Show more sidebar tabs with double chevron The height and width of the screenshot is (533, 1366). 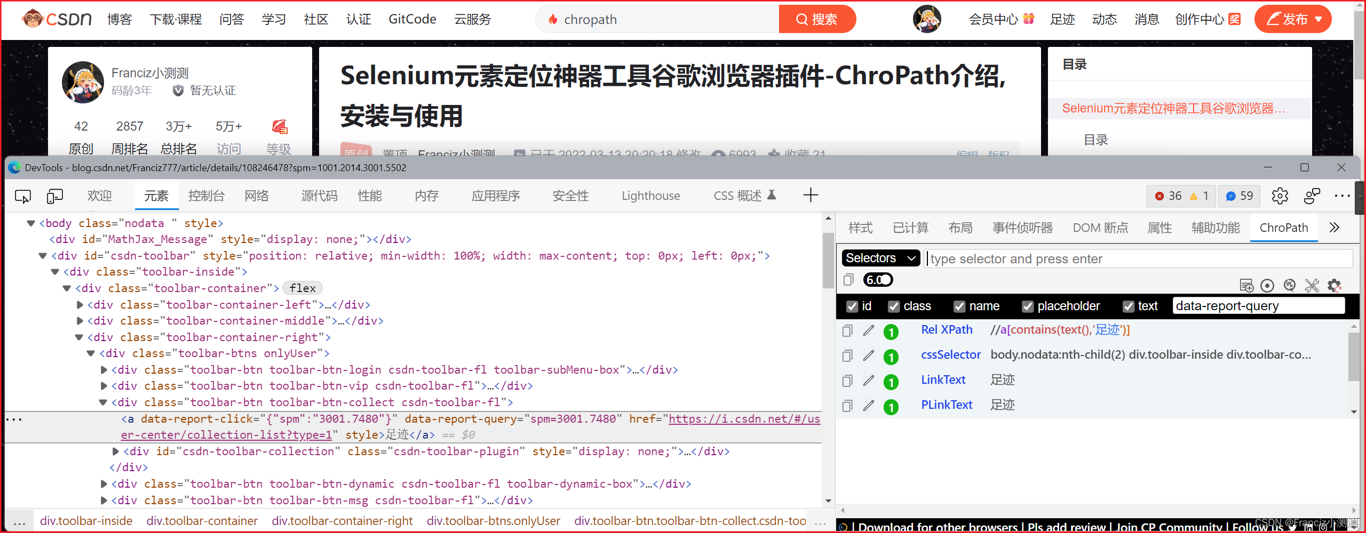(x=1334, y=228)
